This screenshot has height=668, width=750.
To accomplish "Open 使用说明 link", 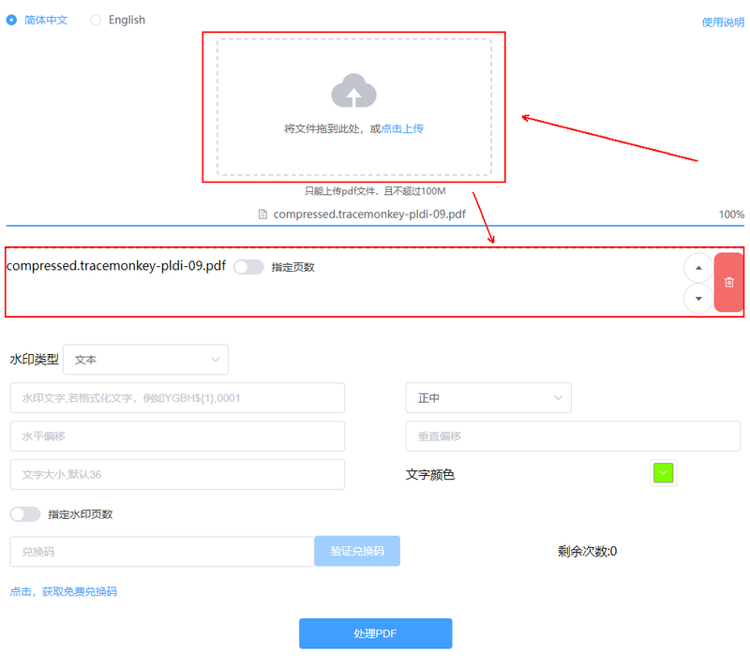I will (x=723, y=22).
